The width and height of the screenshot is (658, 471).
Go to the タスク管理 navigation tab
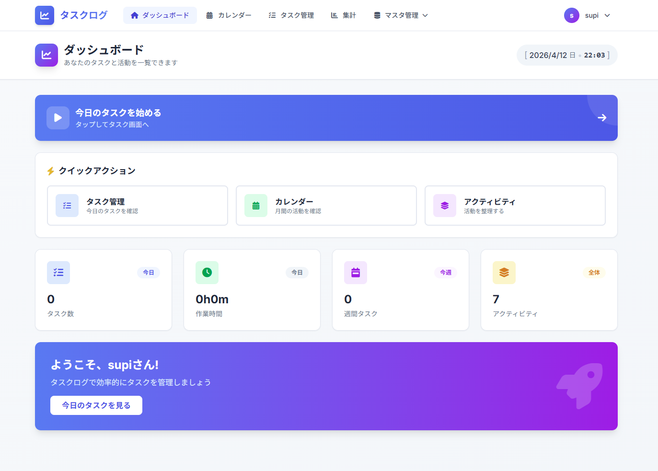[x=291, y=15]
